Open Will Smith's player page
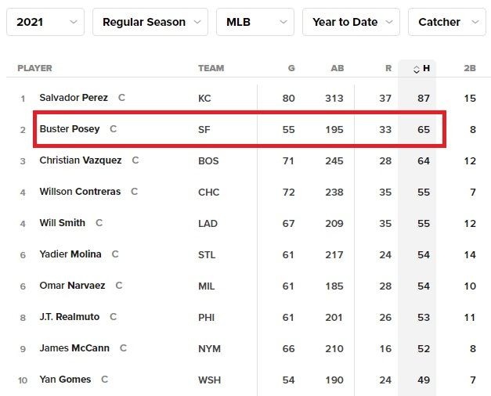The image size is (491, 396). [63, 223]
